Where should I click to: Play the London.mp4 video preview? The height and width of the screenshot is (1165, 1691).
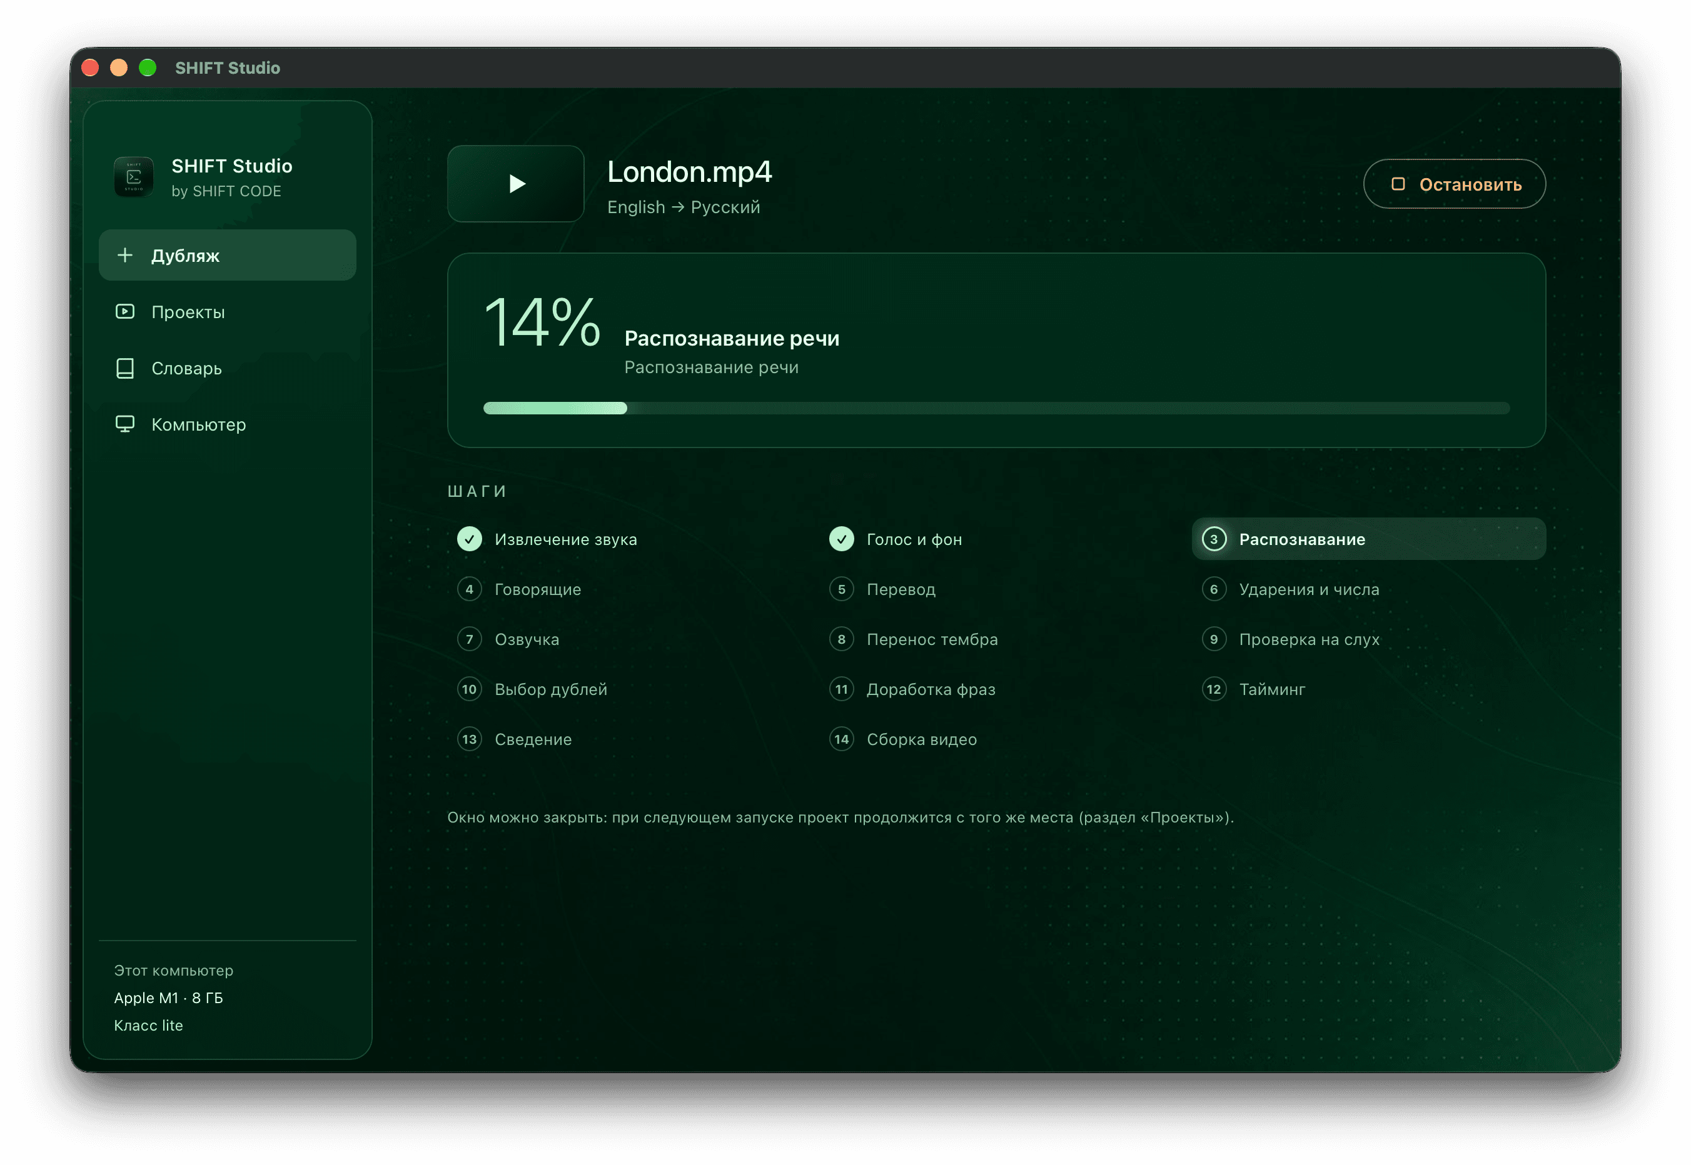click(x=516, y=184)
